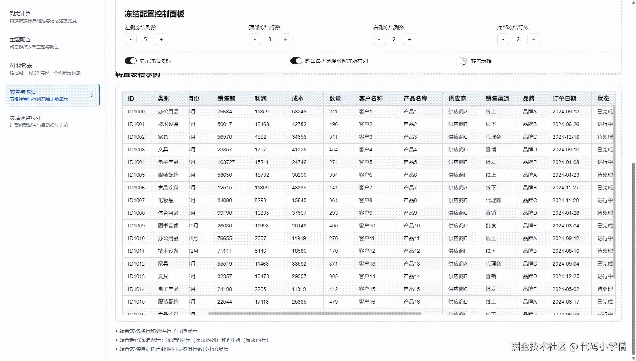Increase right frozen column count
This screenshot has height=361, width=636.
[x=410, y=39]
